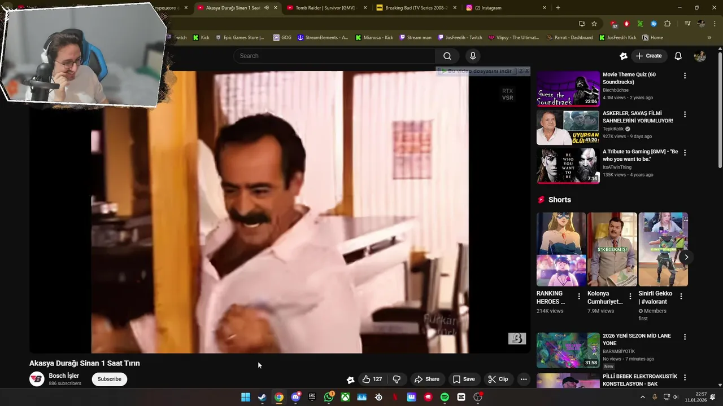The image size is (723, 406).
Task: Open OBS Studio from the taskbar
Action: (x=478, y=397)
